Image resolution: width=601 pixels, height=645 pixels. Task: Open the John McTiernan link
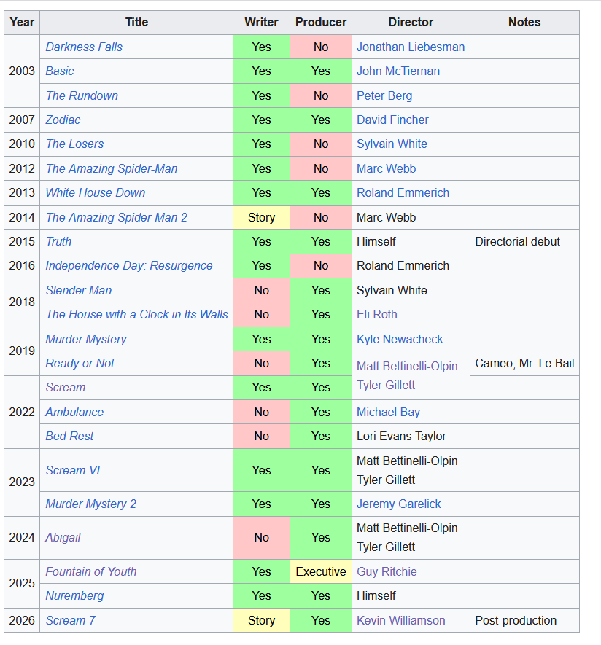(398, 71)
